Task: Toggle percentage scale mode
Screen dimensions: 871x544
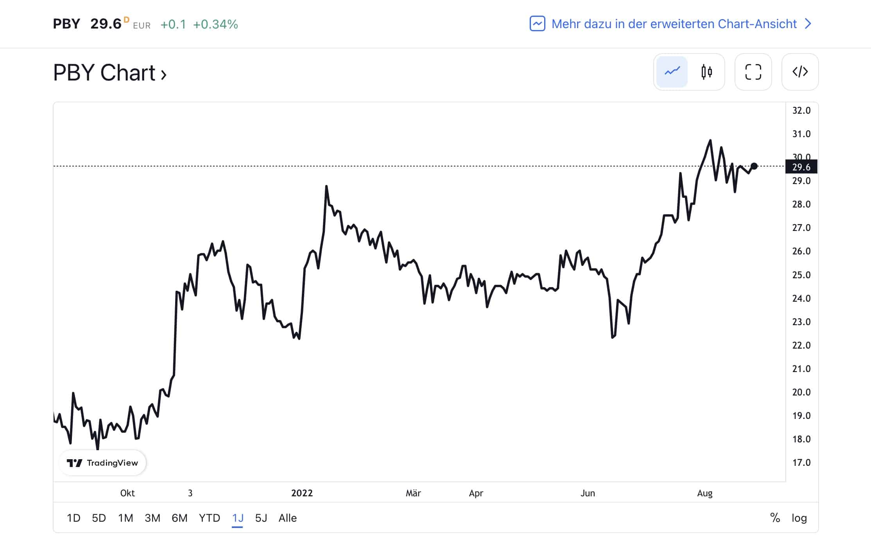Action: [x=775, y=518]
